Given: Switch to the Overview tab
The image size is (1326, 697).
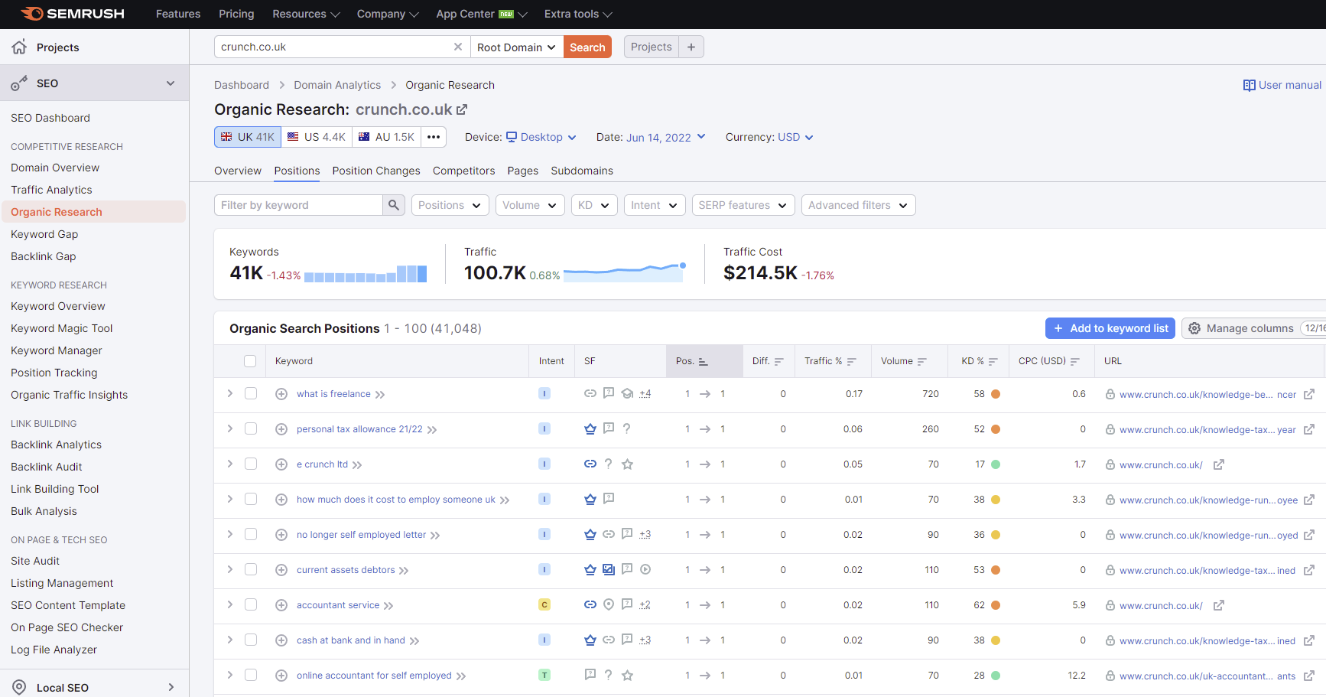Looking at the screenshot, I should [x=238, y=171].
